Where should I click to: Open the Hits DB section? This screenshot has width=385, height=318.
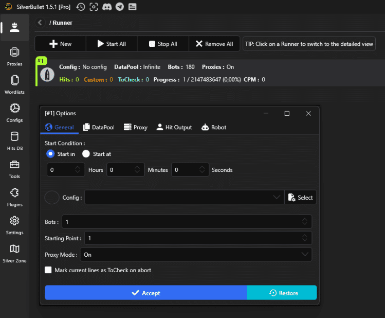coord(14,140)
